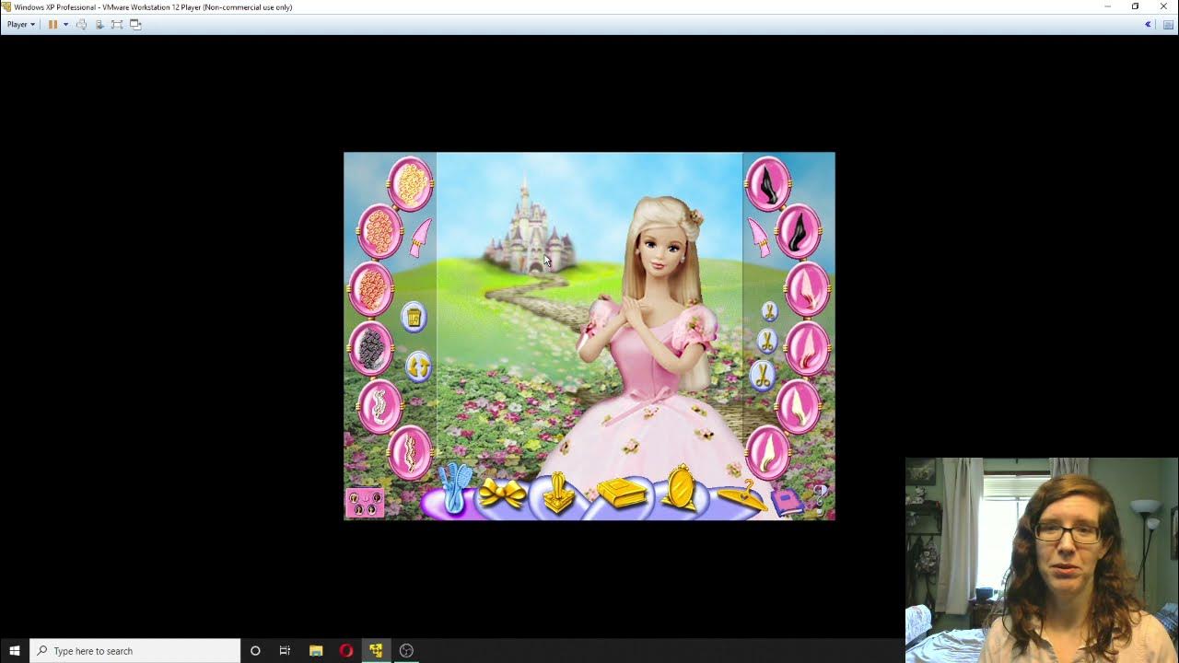Launch the Opera browser from the taskbar
This screenshot has width=1179, height=663.
pyautogui.click(x=346, y=651)
